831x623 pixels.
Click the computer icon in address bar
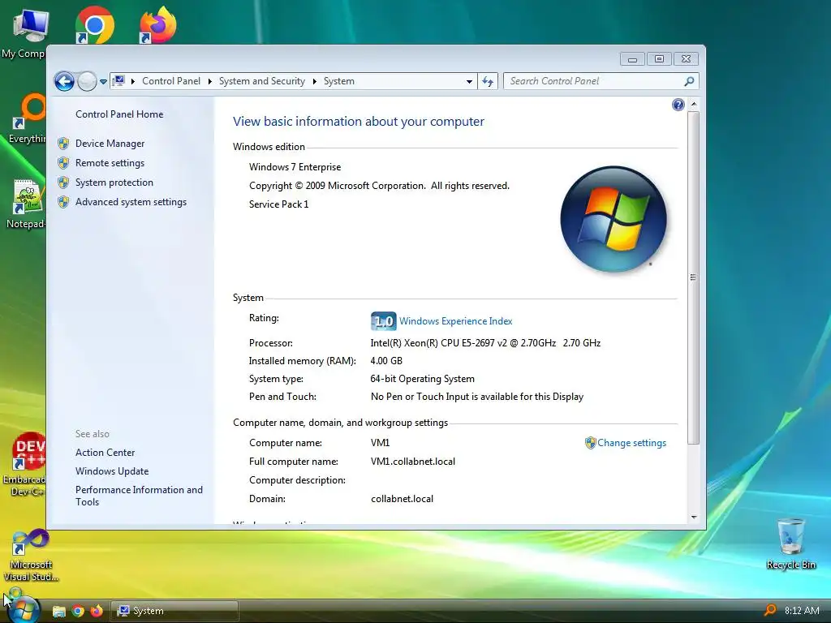click(119, 80)
